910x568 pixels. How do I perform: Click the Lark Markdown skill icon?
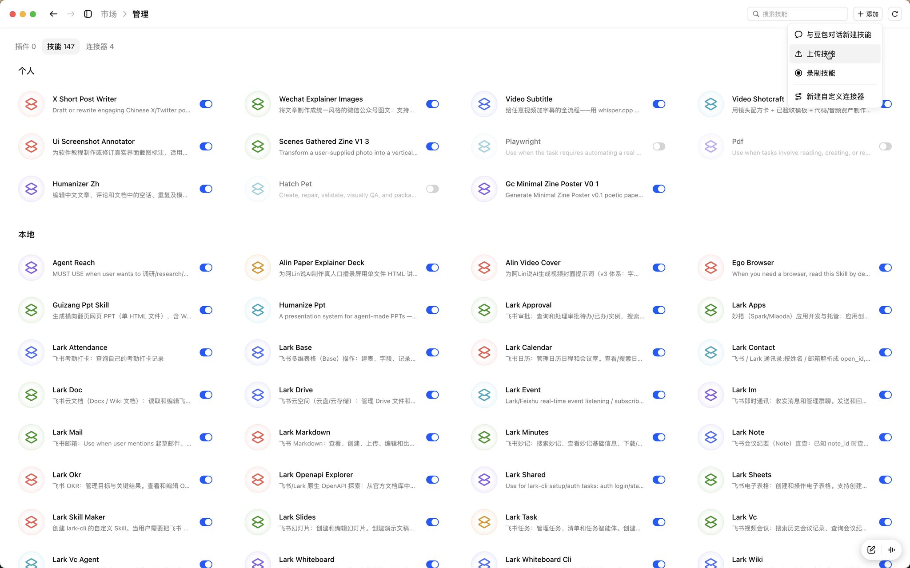[x=258, y=437]
